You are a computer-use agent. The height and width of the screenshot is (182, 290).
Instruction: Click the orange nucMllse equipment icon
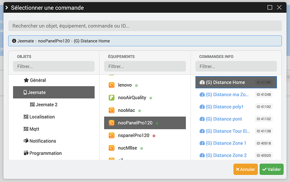111,148
